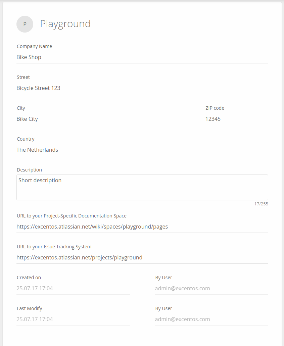Screen dimensions: 284x346
Task: Click the Country label text
Action: click(x=26, y=139)
